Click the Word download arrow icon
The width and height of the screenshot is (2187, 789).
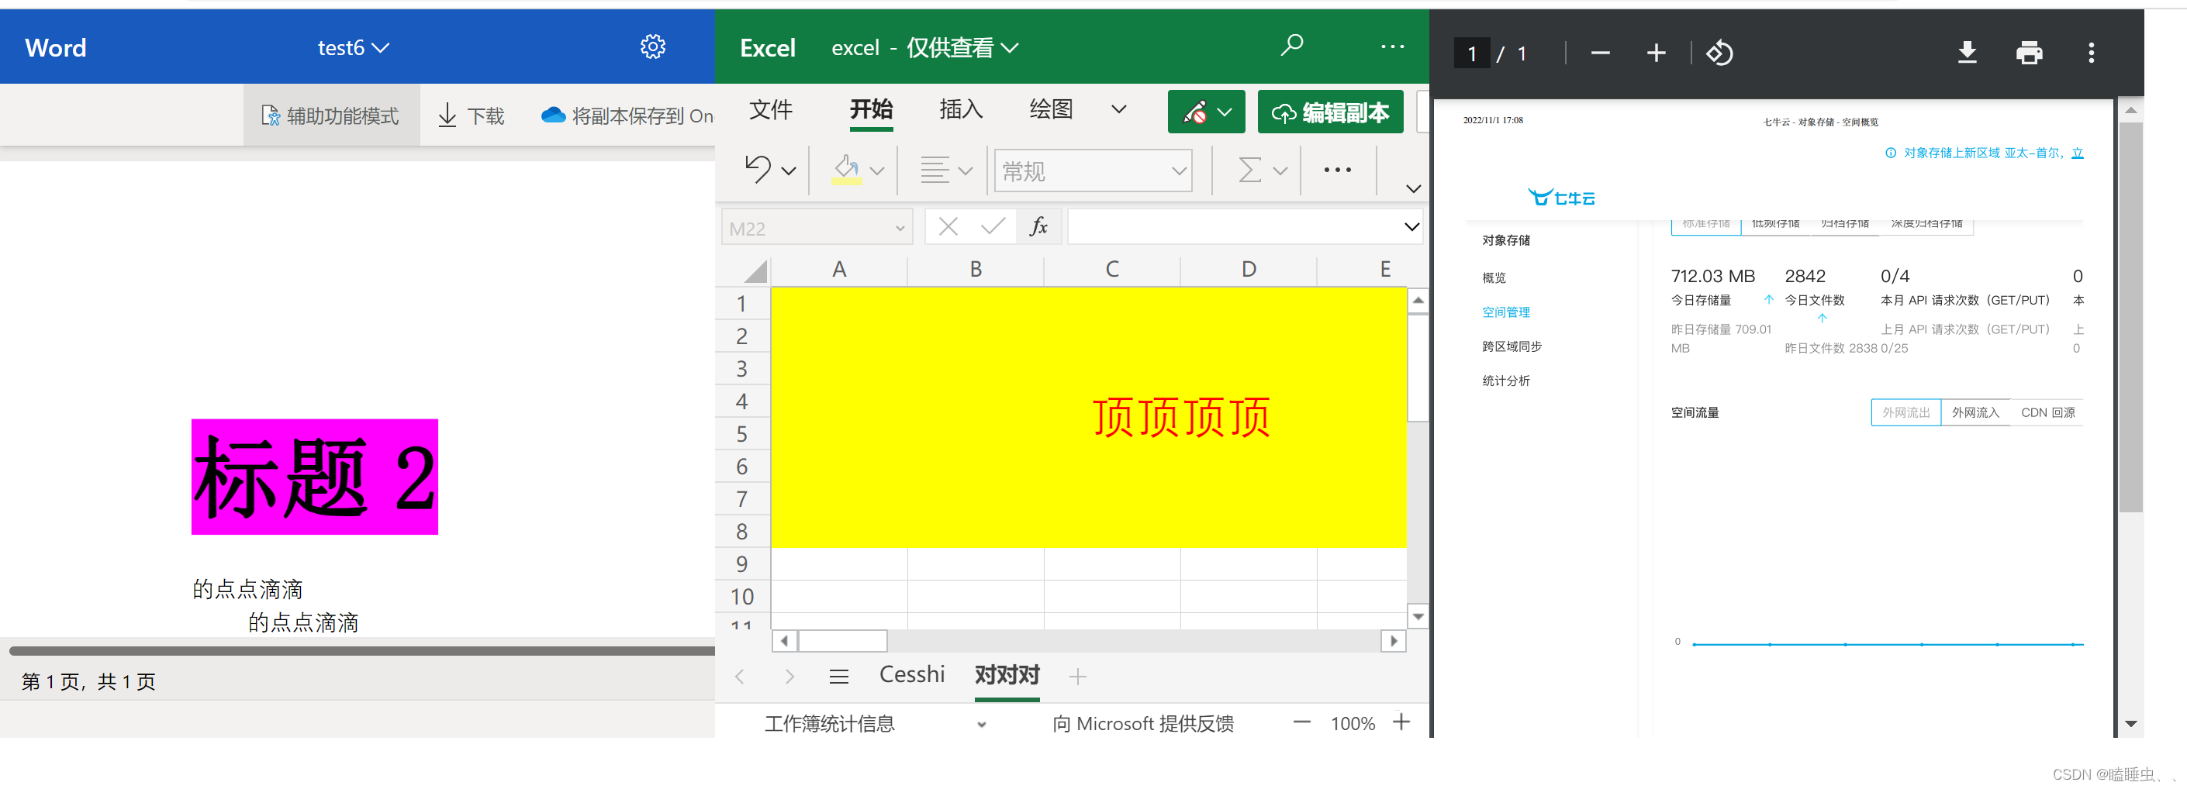click(x=447, y=115)
